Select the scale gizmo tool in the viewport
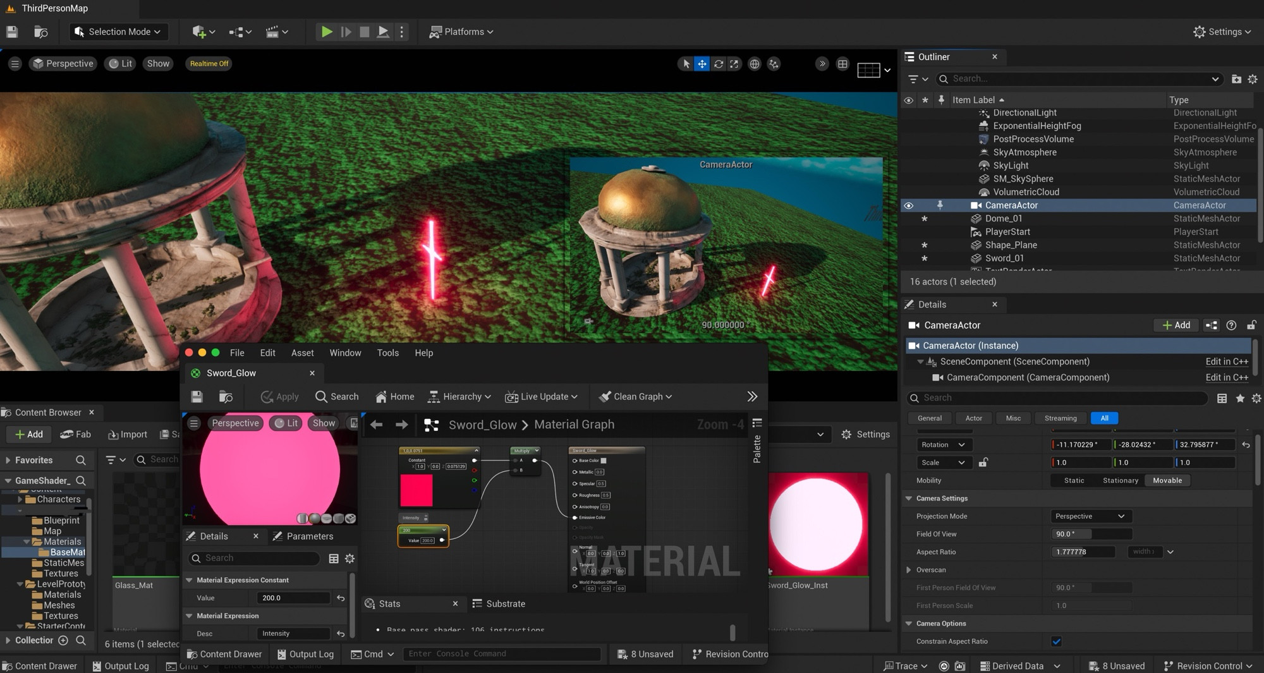This screenshot has height=673, width=1264. (734, 64)
